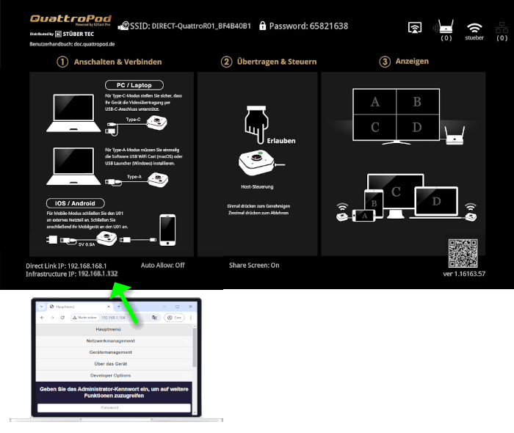The image size is (514, 433).
Task: Click the administrator Password input field
Action: point(114,407)
